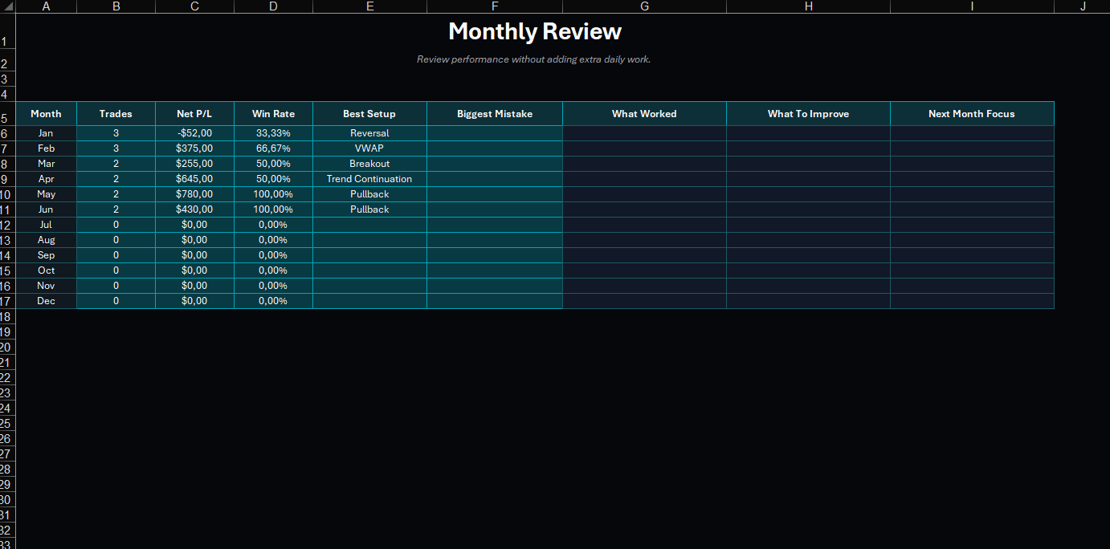Select column F header

tap(495, 6)
